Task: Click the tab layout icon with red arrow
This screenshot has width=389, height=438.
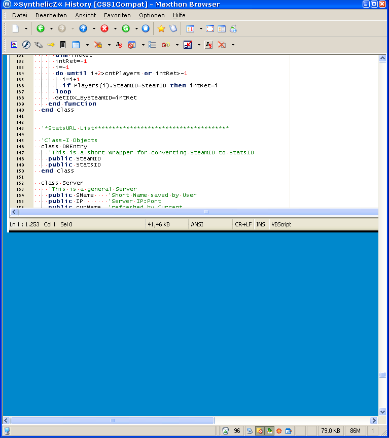Action: tap(190, 28)
